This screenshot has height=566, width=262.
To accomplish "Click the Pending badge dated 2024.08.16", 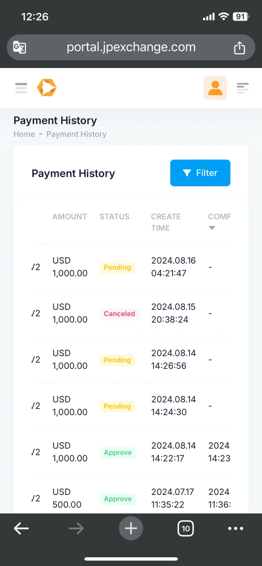I will click(x=117, y=267).
